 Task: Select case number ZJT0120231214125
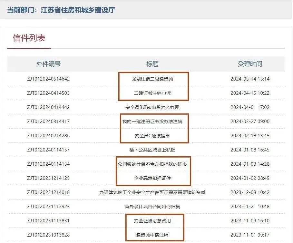tap(48, 178)
